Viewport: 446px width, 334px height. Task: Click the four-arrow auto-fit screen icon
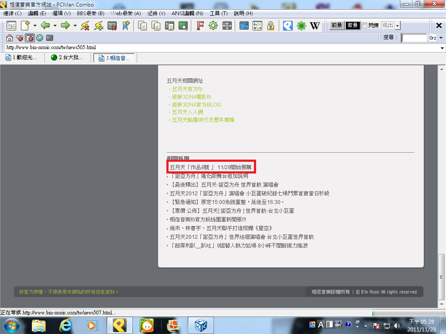pos(226,26)
